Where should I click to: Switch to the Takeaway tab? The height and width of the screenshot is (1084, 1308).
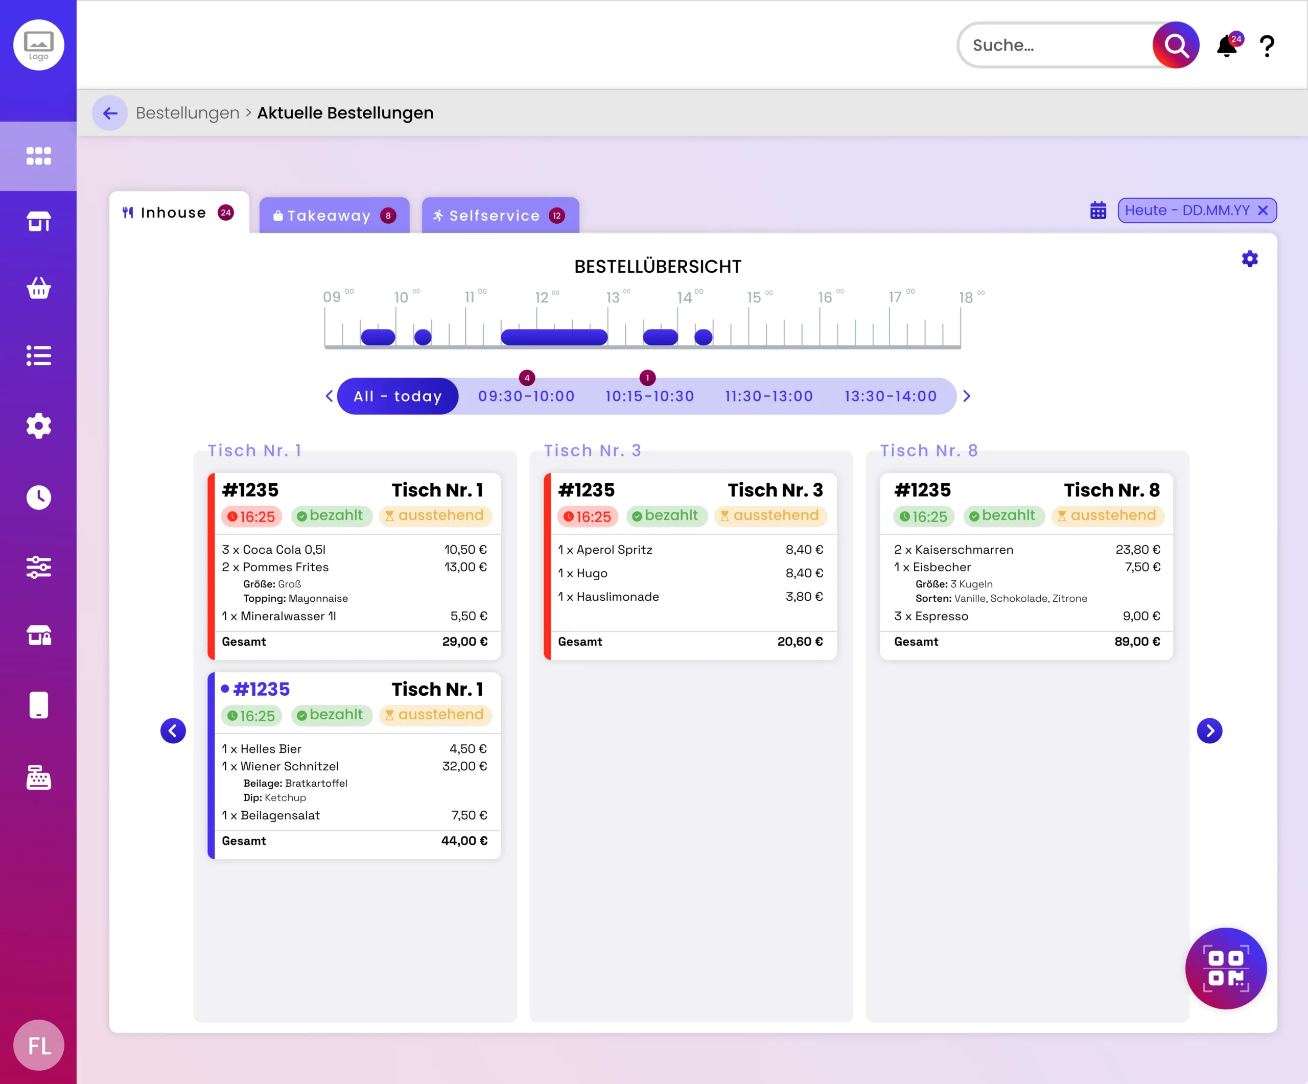click(x=335, y=216)
